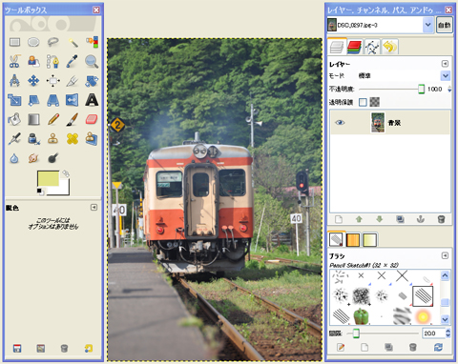Viewport: 458px width, 364px height.
Task: Click the 自動 auto button
Action: pos(444,25)
